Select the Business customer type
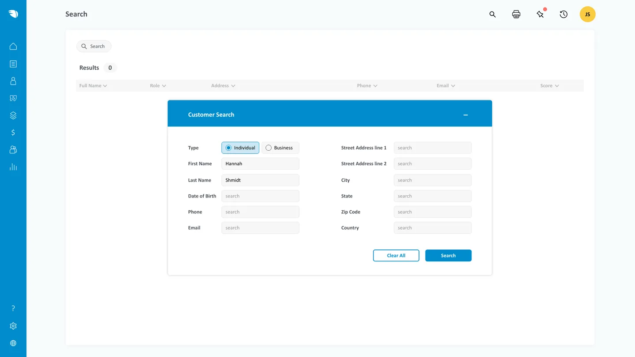Viewport: 635px width, 357px height. [280, 148]
